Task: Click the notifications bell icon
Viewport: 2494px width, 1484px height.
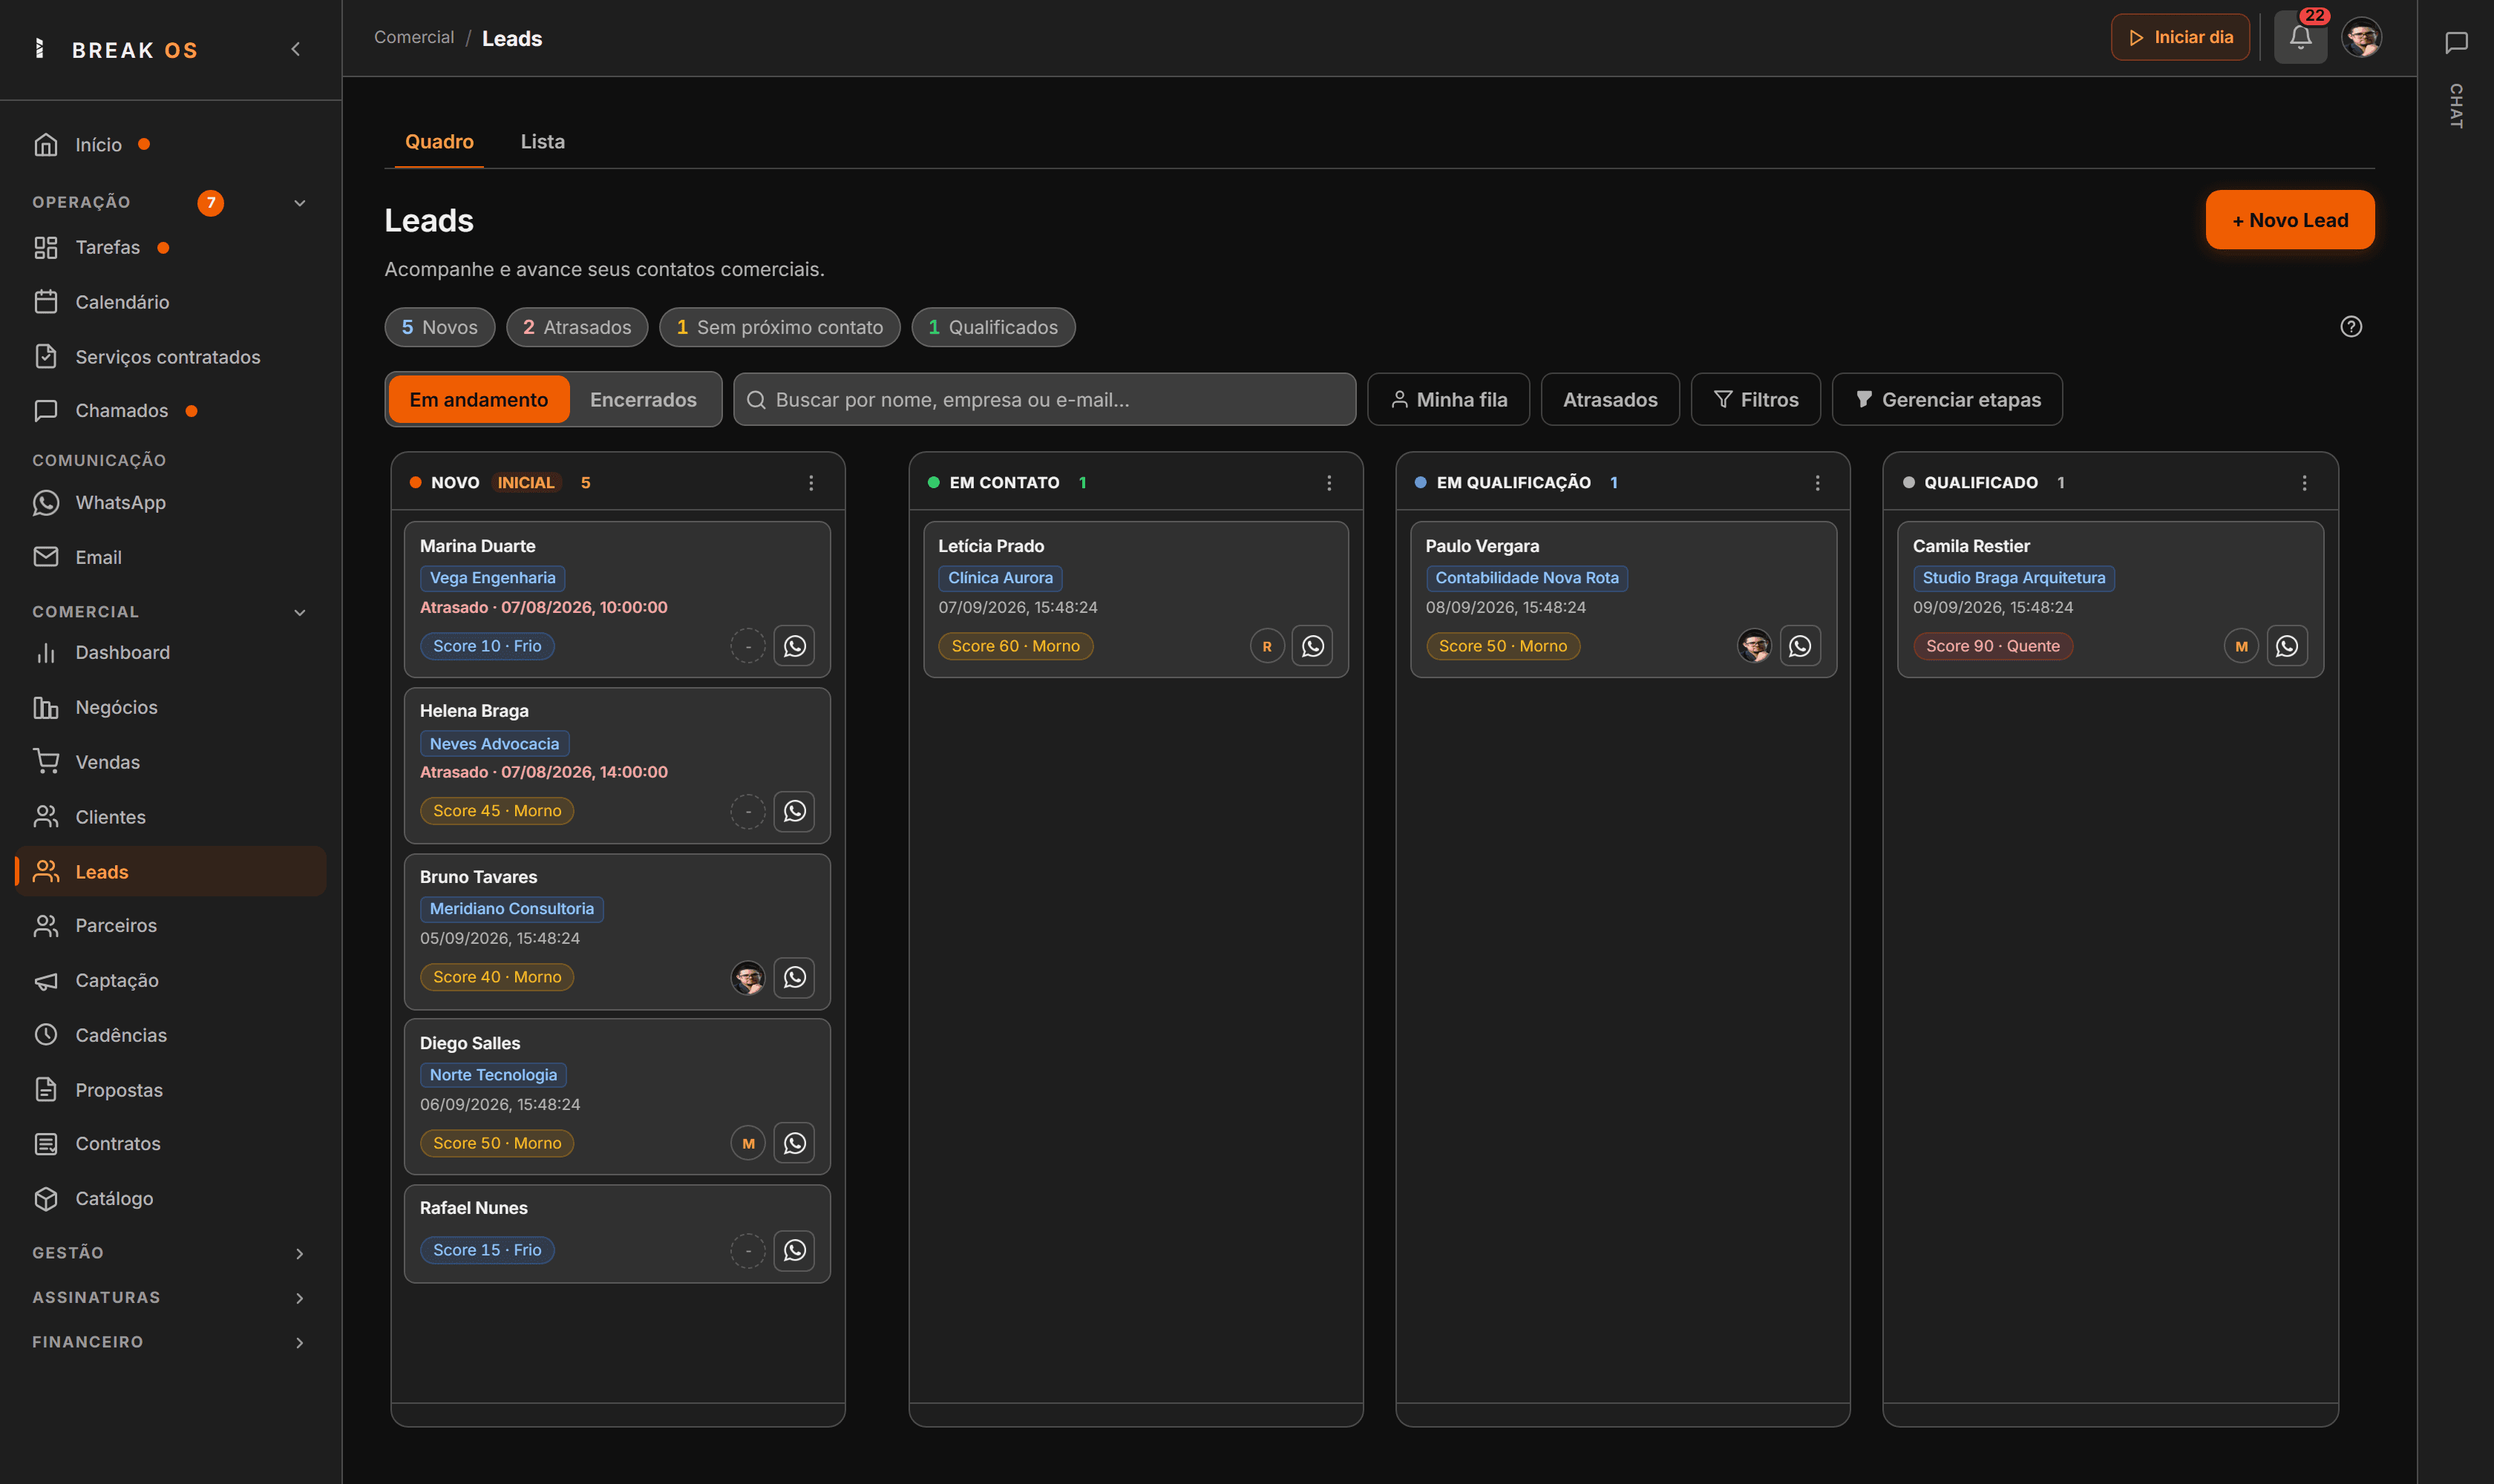Action: coord(2300,38)
